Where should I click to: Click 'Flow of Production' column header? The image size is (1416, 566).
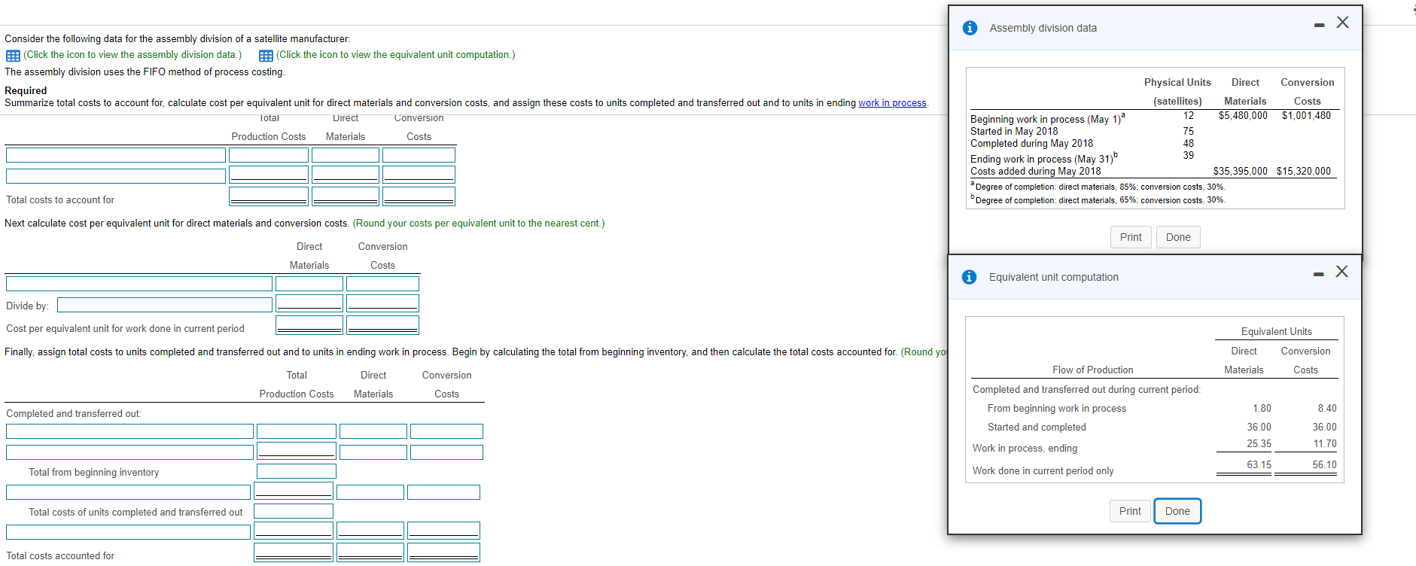click(1092, 370)
